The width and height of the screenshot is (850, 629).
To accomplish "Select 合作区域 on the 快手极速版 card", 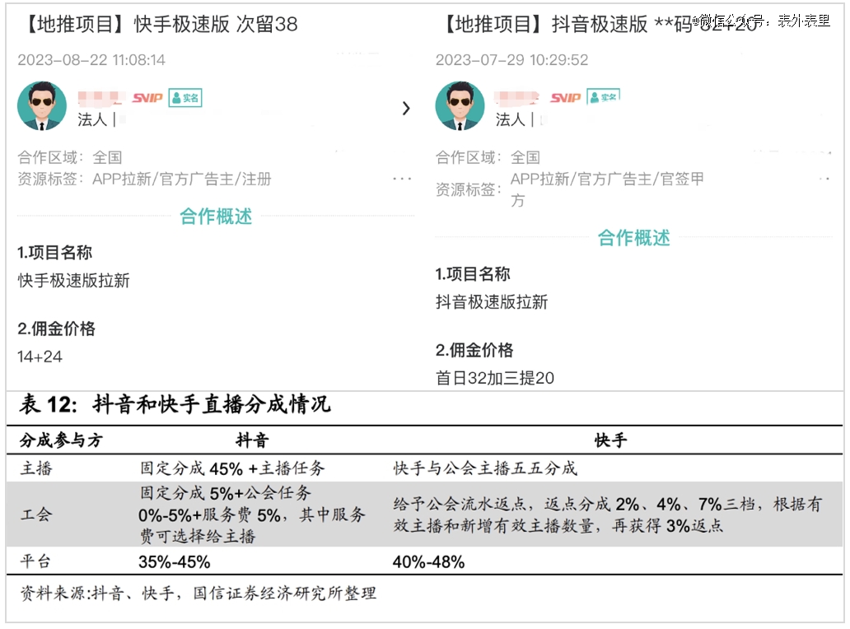I will pyautogui.click(x=70, y=157).
